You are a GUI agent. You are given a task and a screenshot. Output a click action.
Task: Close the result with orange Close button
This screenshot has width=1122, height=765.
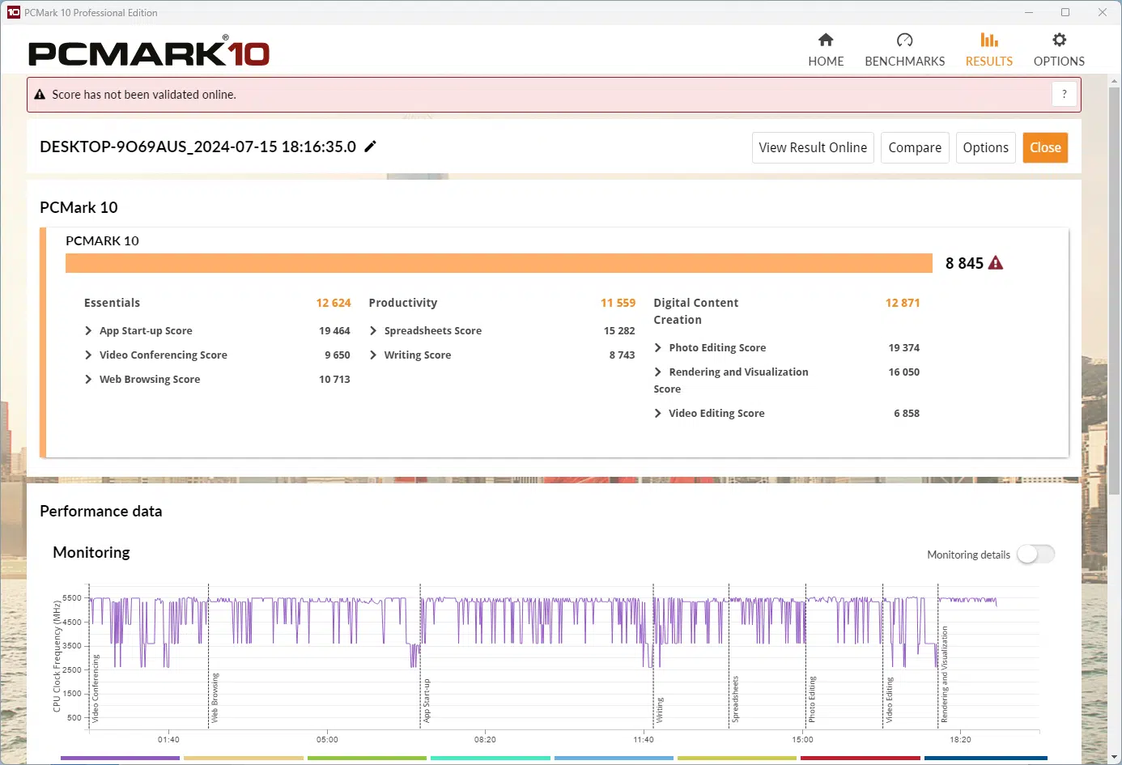click(1045, 147)
